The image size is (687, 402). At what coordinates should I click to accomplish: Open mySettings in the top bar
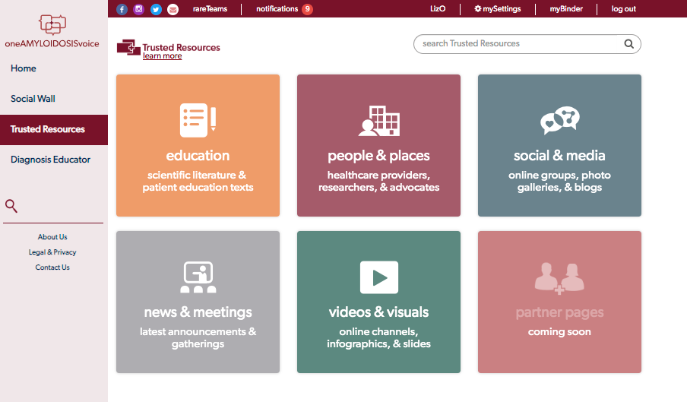pos(498,9)
